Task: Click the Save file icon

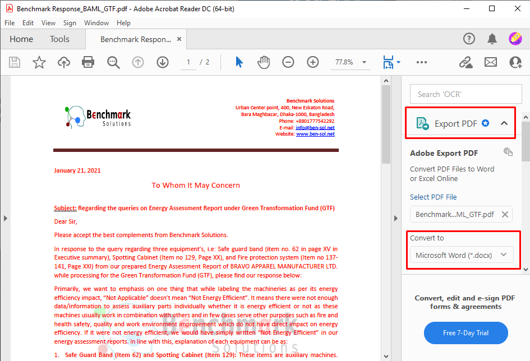Action: [x=15, y=62]
